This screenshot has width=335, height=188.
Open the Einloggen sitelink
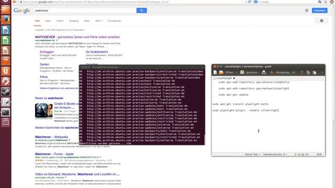pos(47,52)
